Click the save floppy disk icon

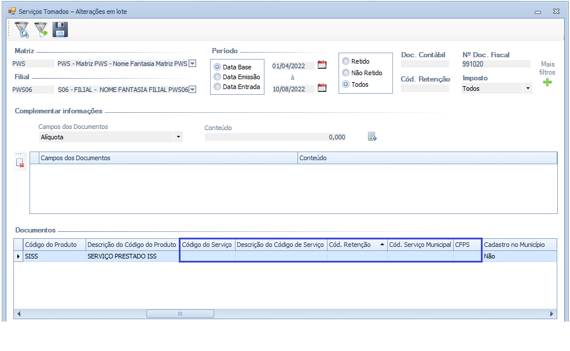tap(60, 29)
